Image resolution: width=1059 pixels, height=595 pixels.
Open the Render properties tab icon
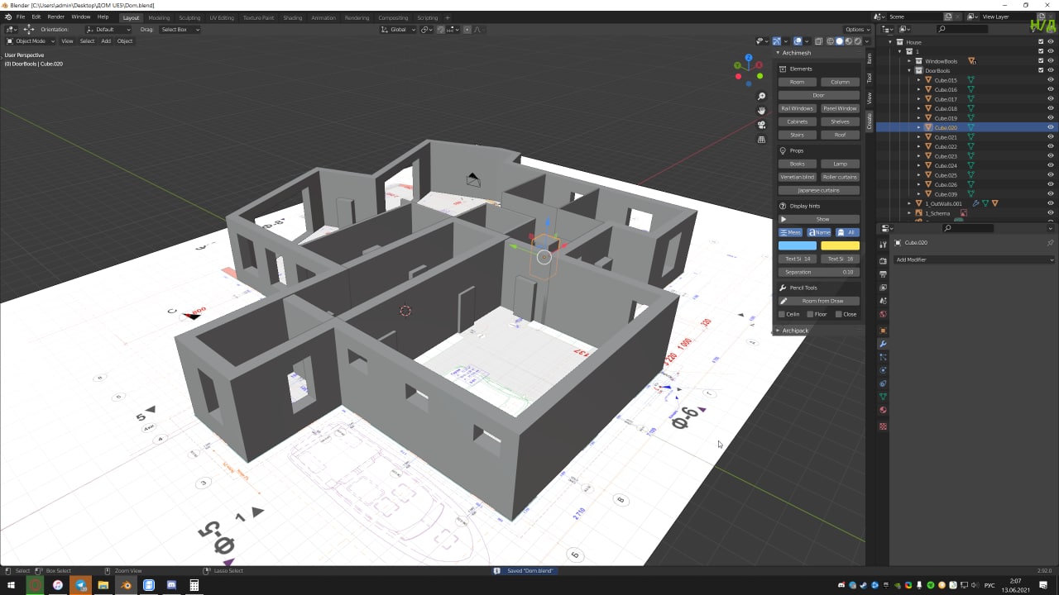click(x=883, y=261)
